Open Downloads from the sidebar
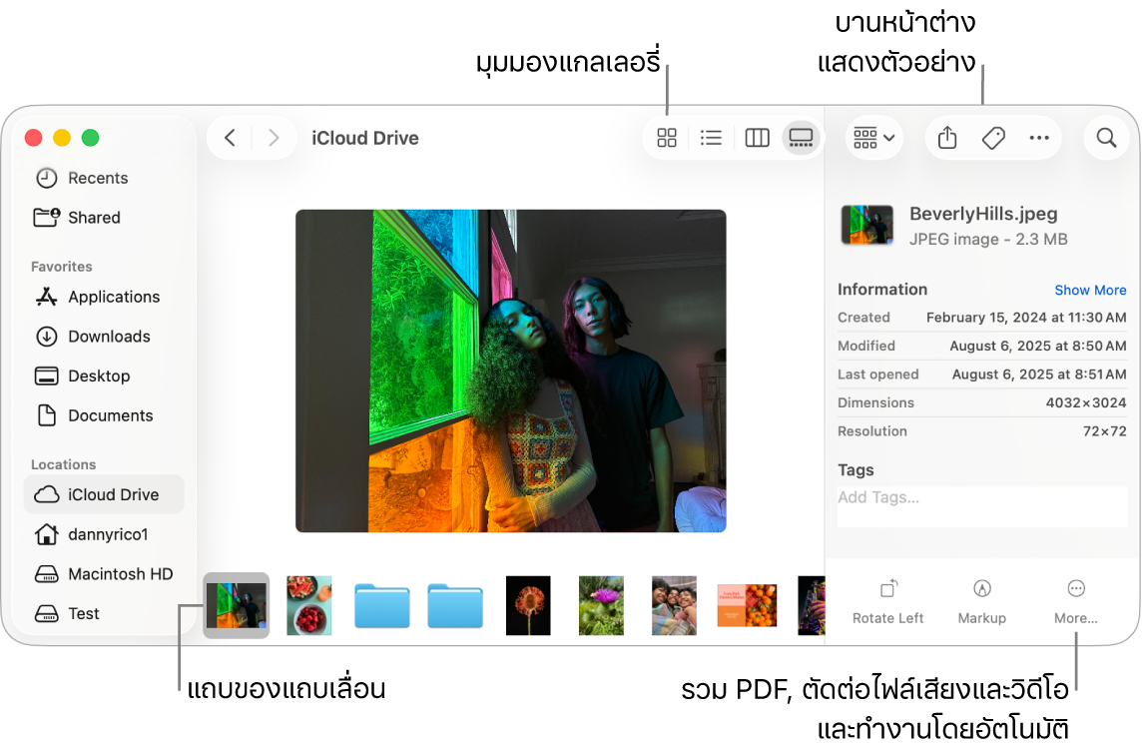 tap(109, 337)
